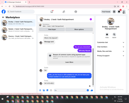Open the Windows Start button
This screenshot has height=103, width=129.
coord(2,99)
